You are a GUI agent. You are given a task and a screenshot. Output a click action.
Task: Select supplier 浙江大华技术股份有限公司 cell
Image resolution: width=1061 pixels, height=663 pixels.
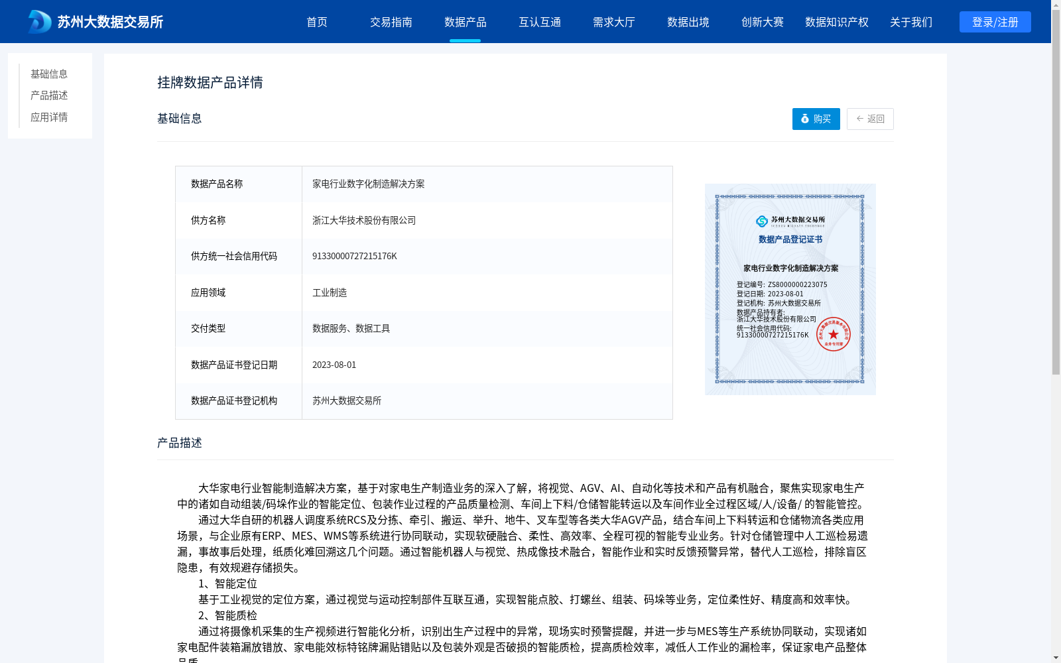pyautogui.click(x=487, y=220)
